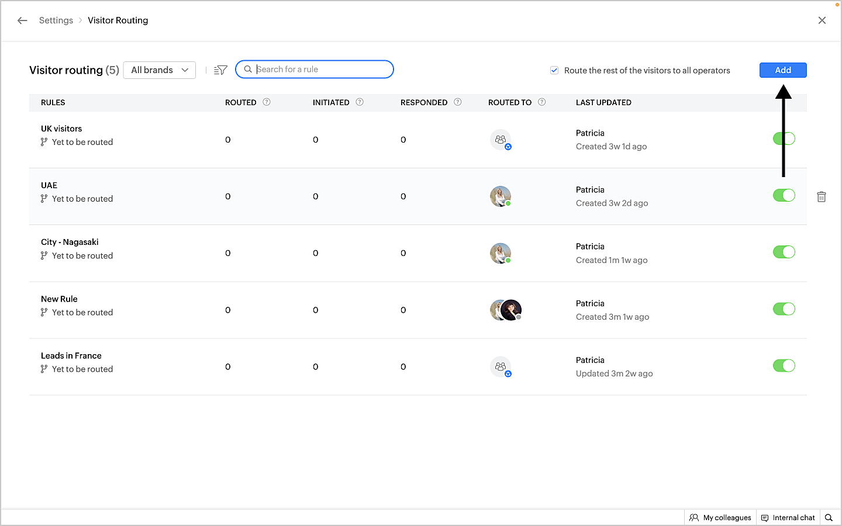The width and height of the screenshot is (842, 526).
Task: Click the help icon next to RESPONDED
Action: [x=458, y=102]
